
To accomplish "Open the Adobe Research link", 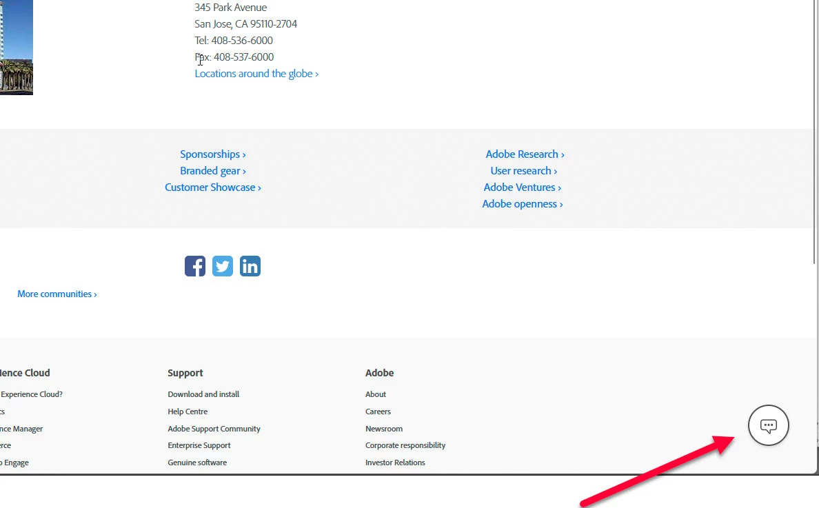I will [525, 154].
